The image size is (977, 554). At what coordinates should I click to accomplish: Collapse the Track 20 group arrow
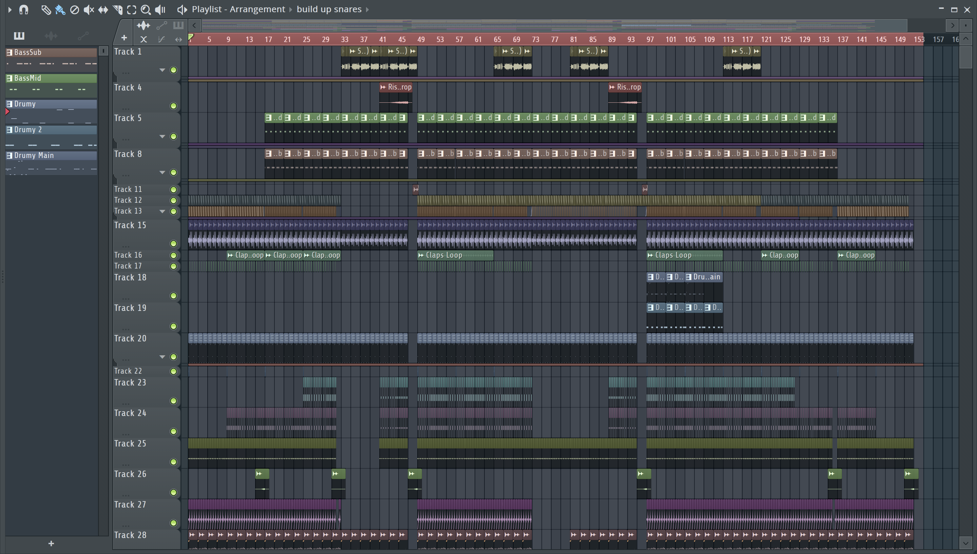tap(162, 357)
